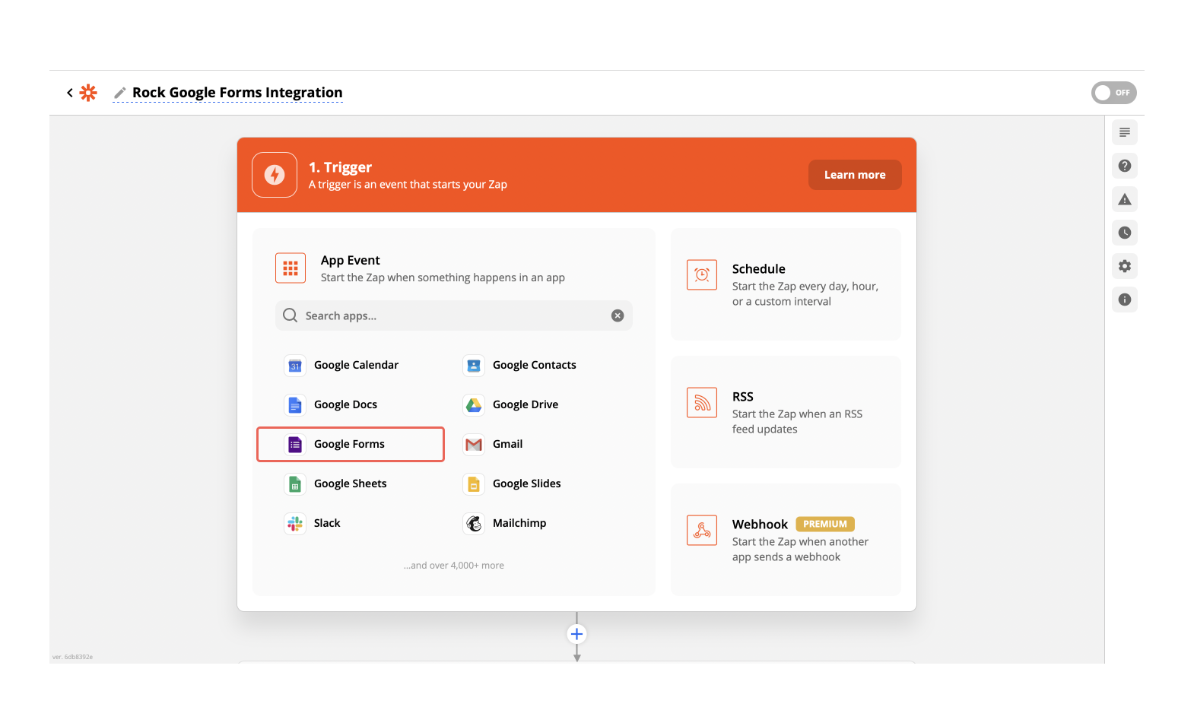Choose the Google Sheets app label
Screen dimensions: 1194x726
click(350, 483)
